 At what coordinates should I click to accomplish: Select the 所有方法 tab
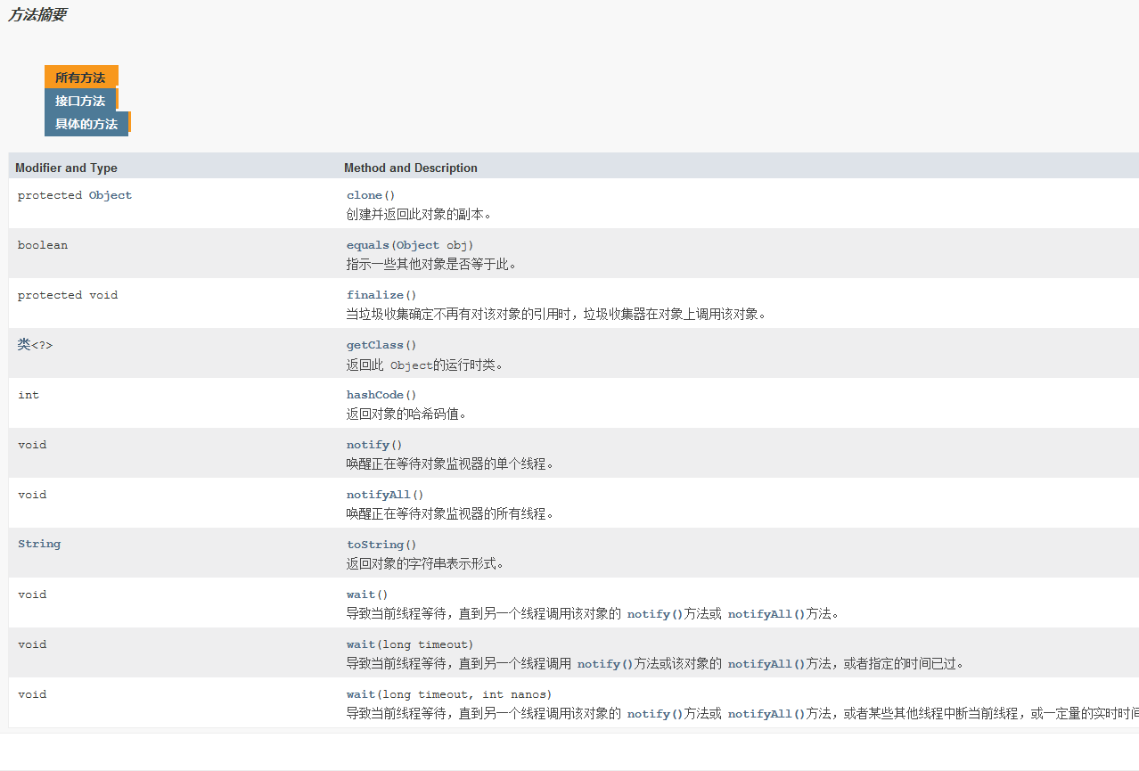pos(80,78)
